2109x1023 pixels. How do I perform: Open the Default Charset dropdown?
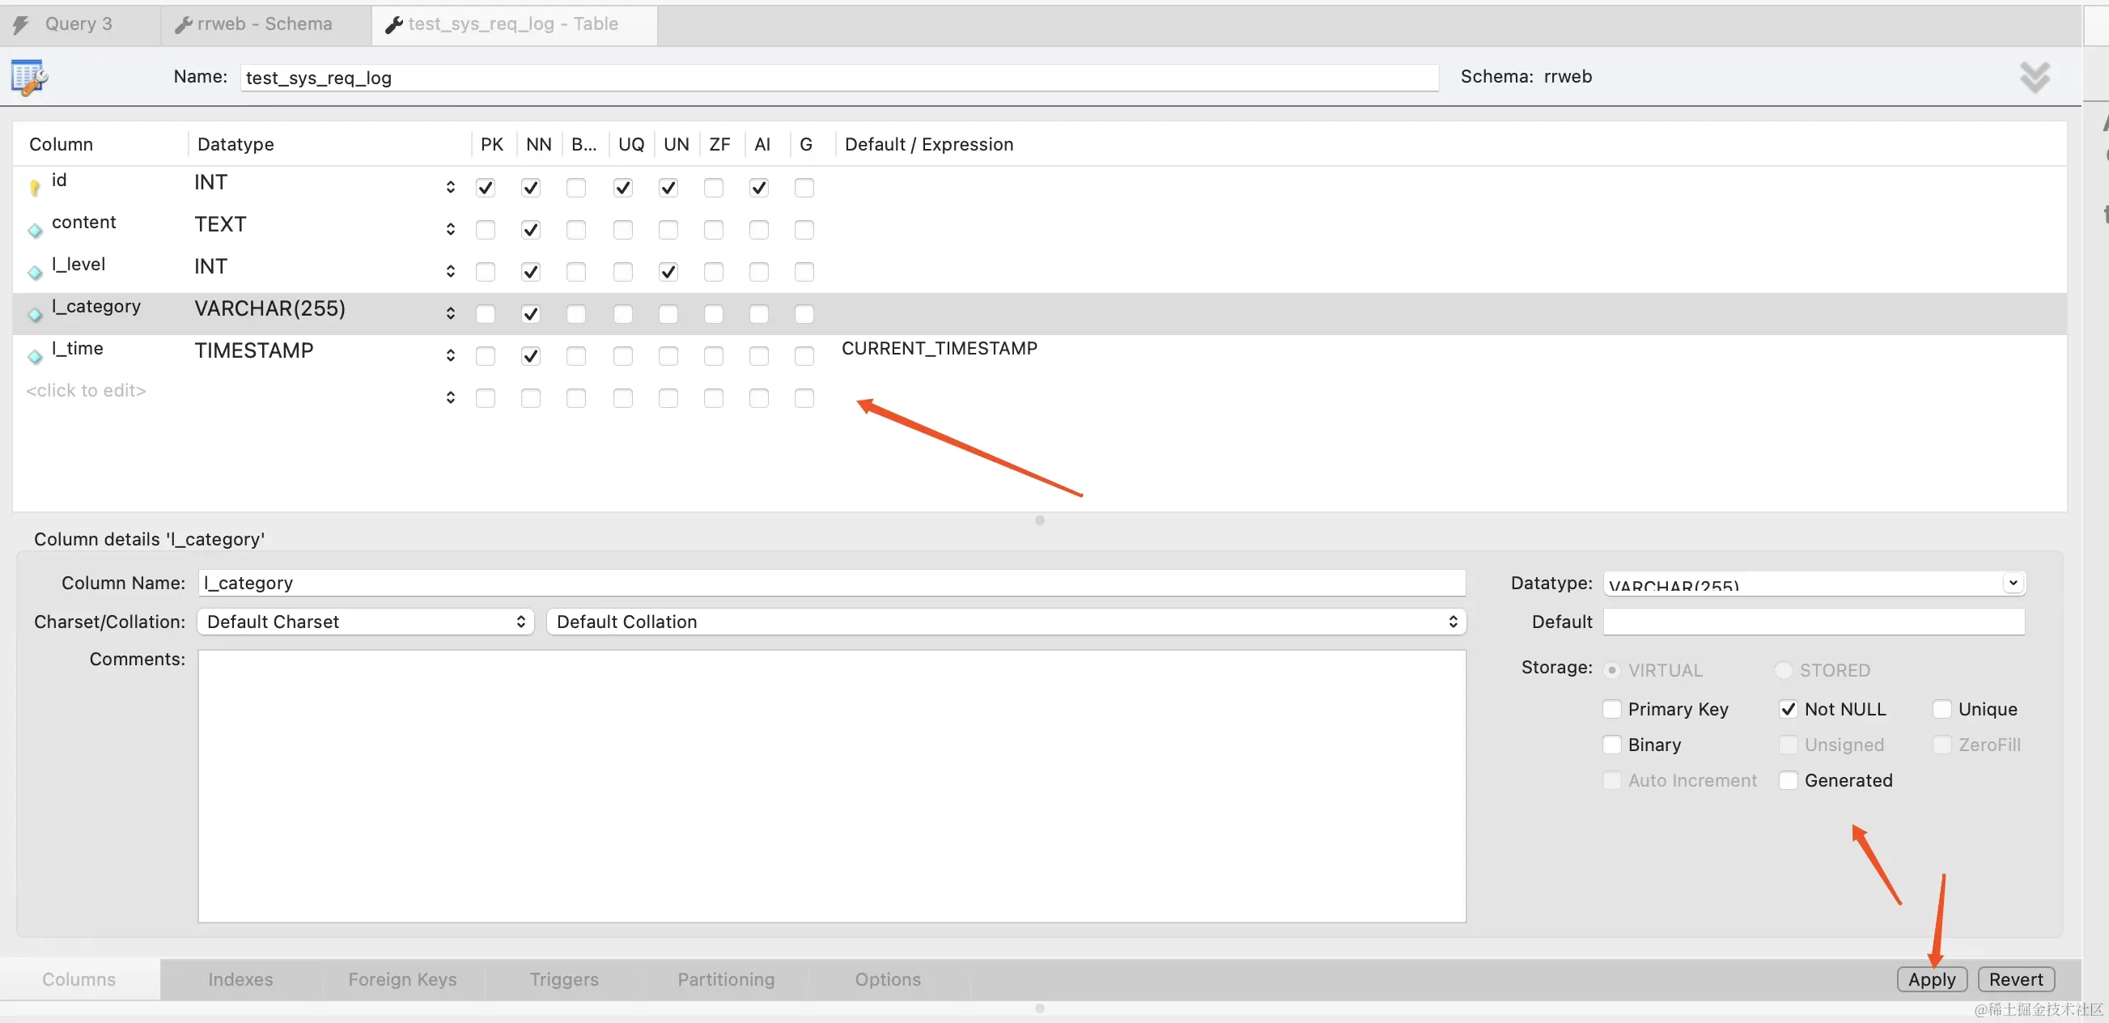(x=365, y=622)
